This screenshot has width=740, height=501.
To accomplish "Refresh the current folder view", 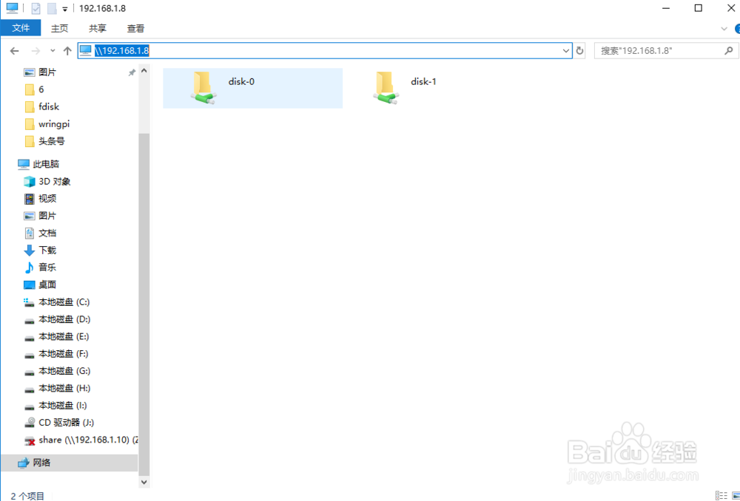I will click(579, 51).
